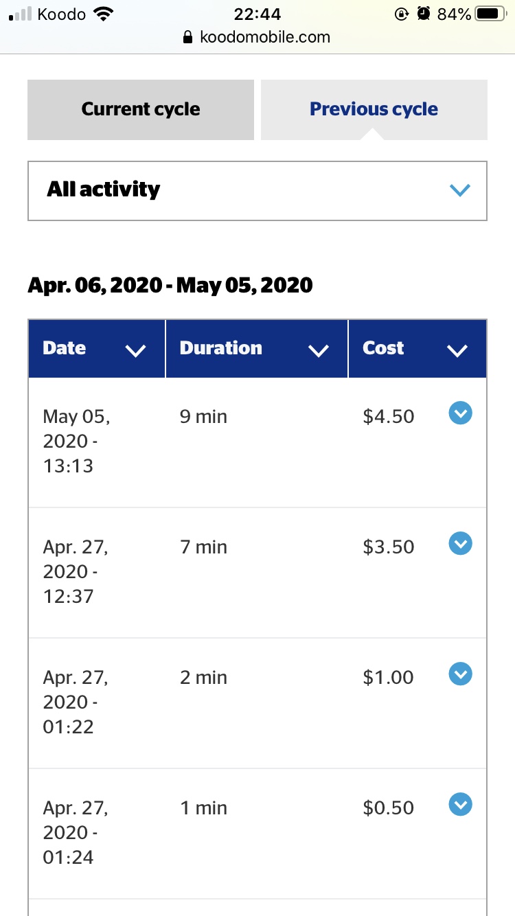Viewport: 515px width, 916px height.
Task: Expand the Apr. 27 01:22 call details
Action: pos(460,674)
